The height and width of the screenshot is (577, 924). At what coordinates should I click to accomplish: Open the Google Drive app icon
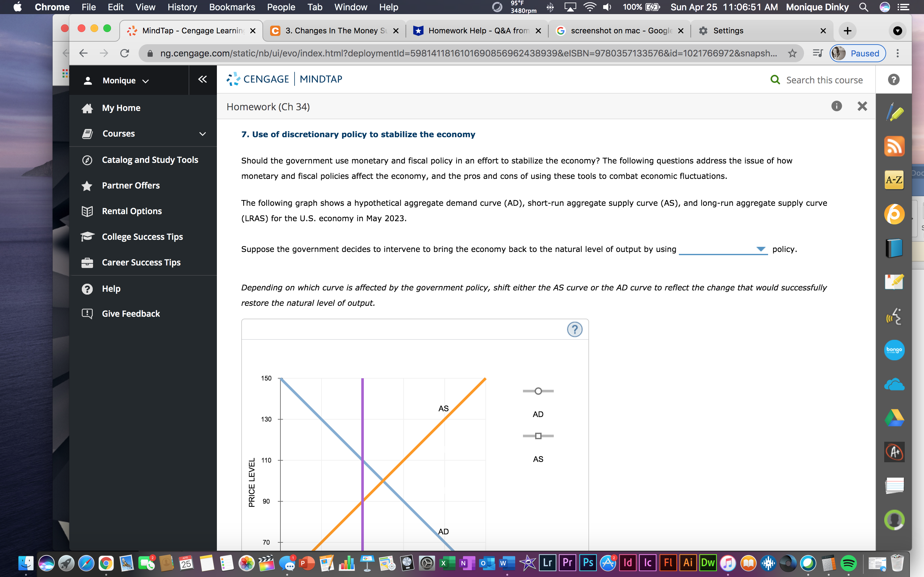point(894,418)
